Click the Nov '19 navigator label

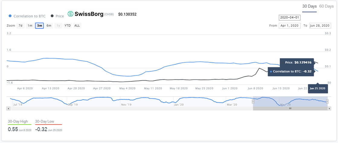(126, 105)
